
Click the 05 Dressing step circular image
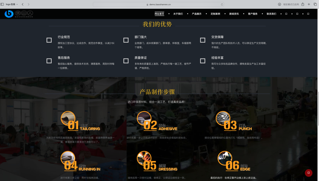pyautogui.click(x=144, y=158)
